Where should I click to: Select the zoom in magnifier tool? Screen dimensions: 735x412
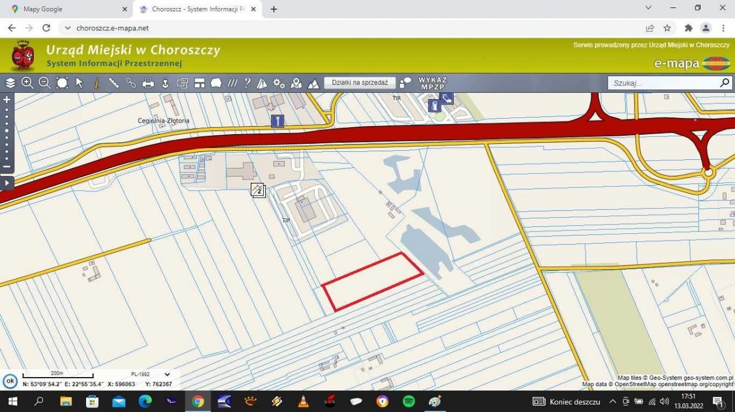tap(27, 83)
